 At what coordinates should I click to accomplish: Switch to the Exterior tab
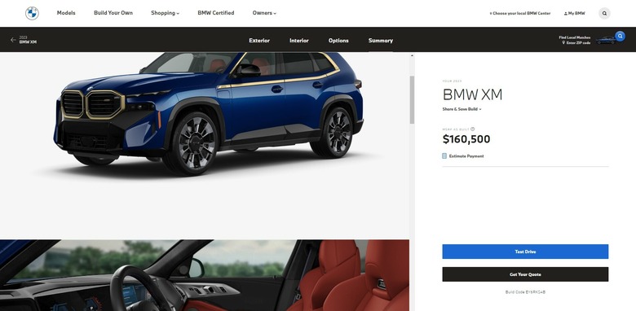coord(259,41)
